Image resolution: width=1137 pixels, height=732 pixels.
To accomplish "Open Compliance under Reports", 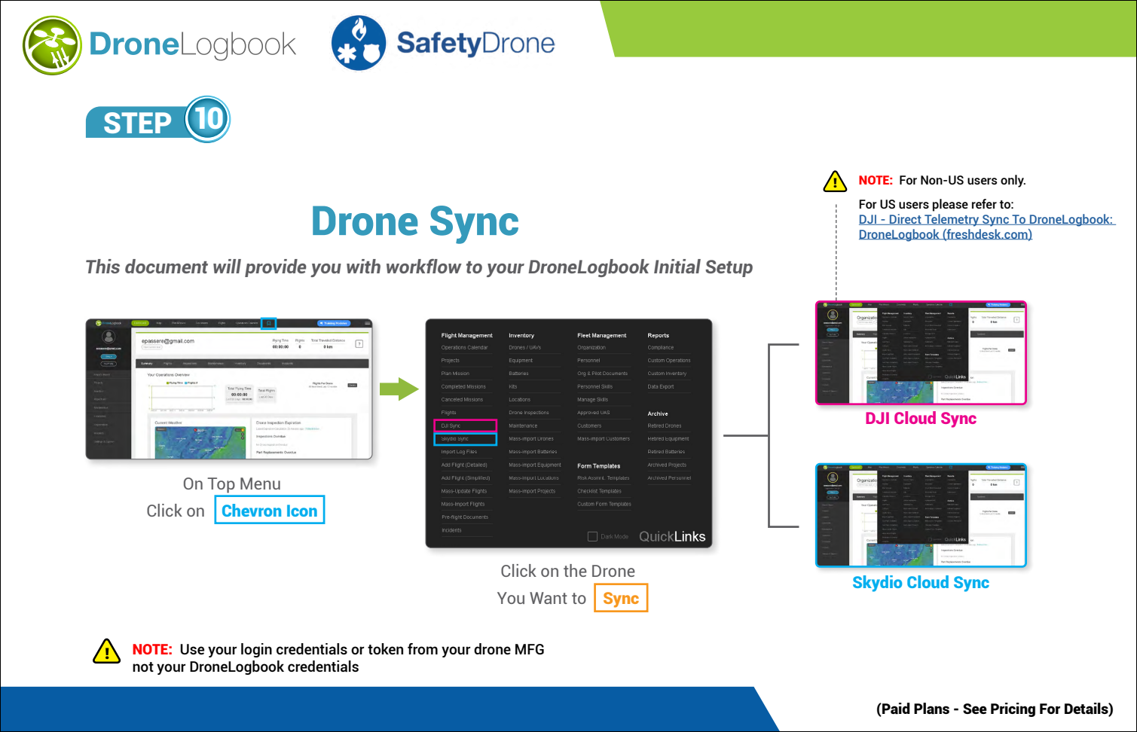I will pos(661,347).
